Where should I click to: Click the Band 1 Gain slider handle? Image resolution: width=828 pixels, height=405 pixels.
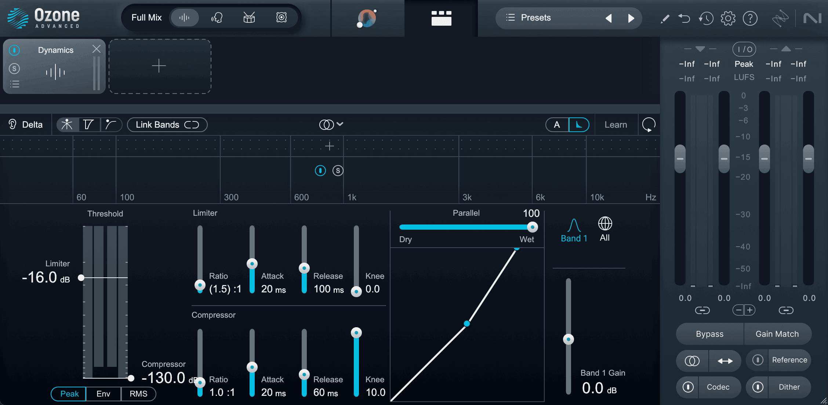[x=569, y=339]
